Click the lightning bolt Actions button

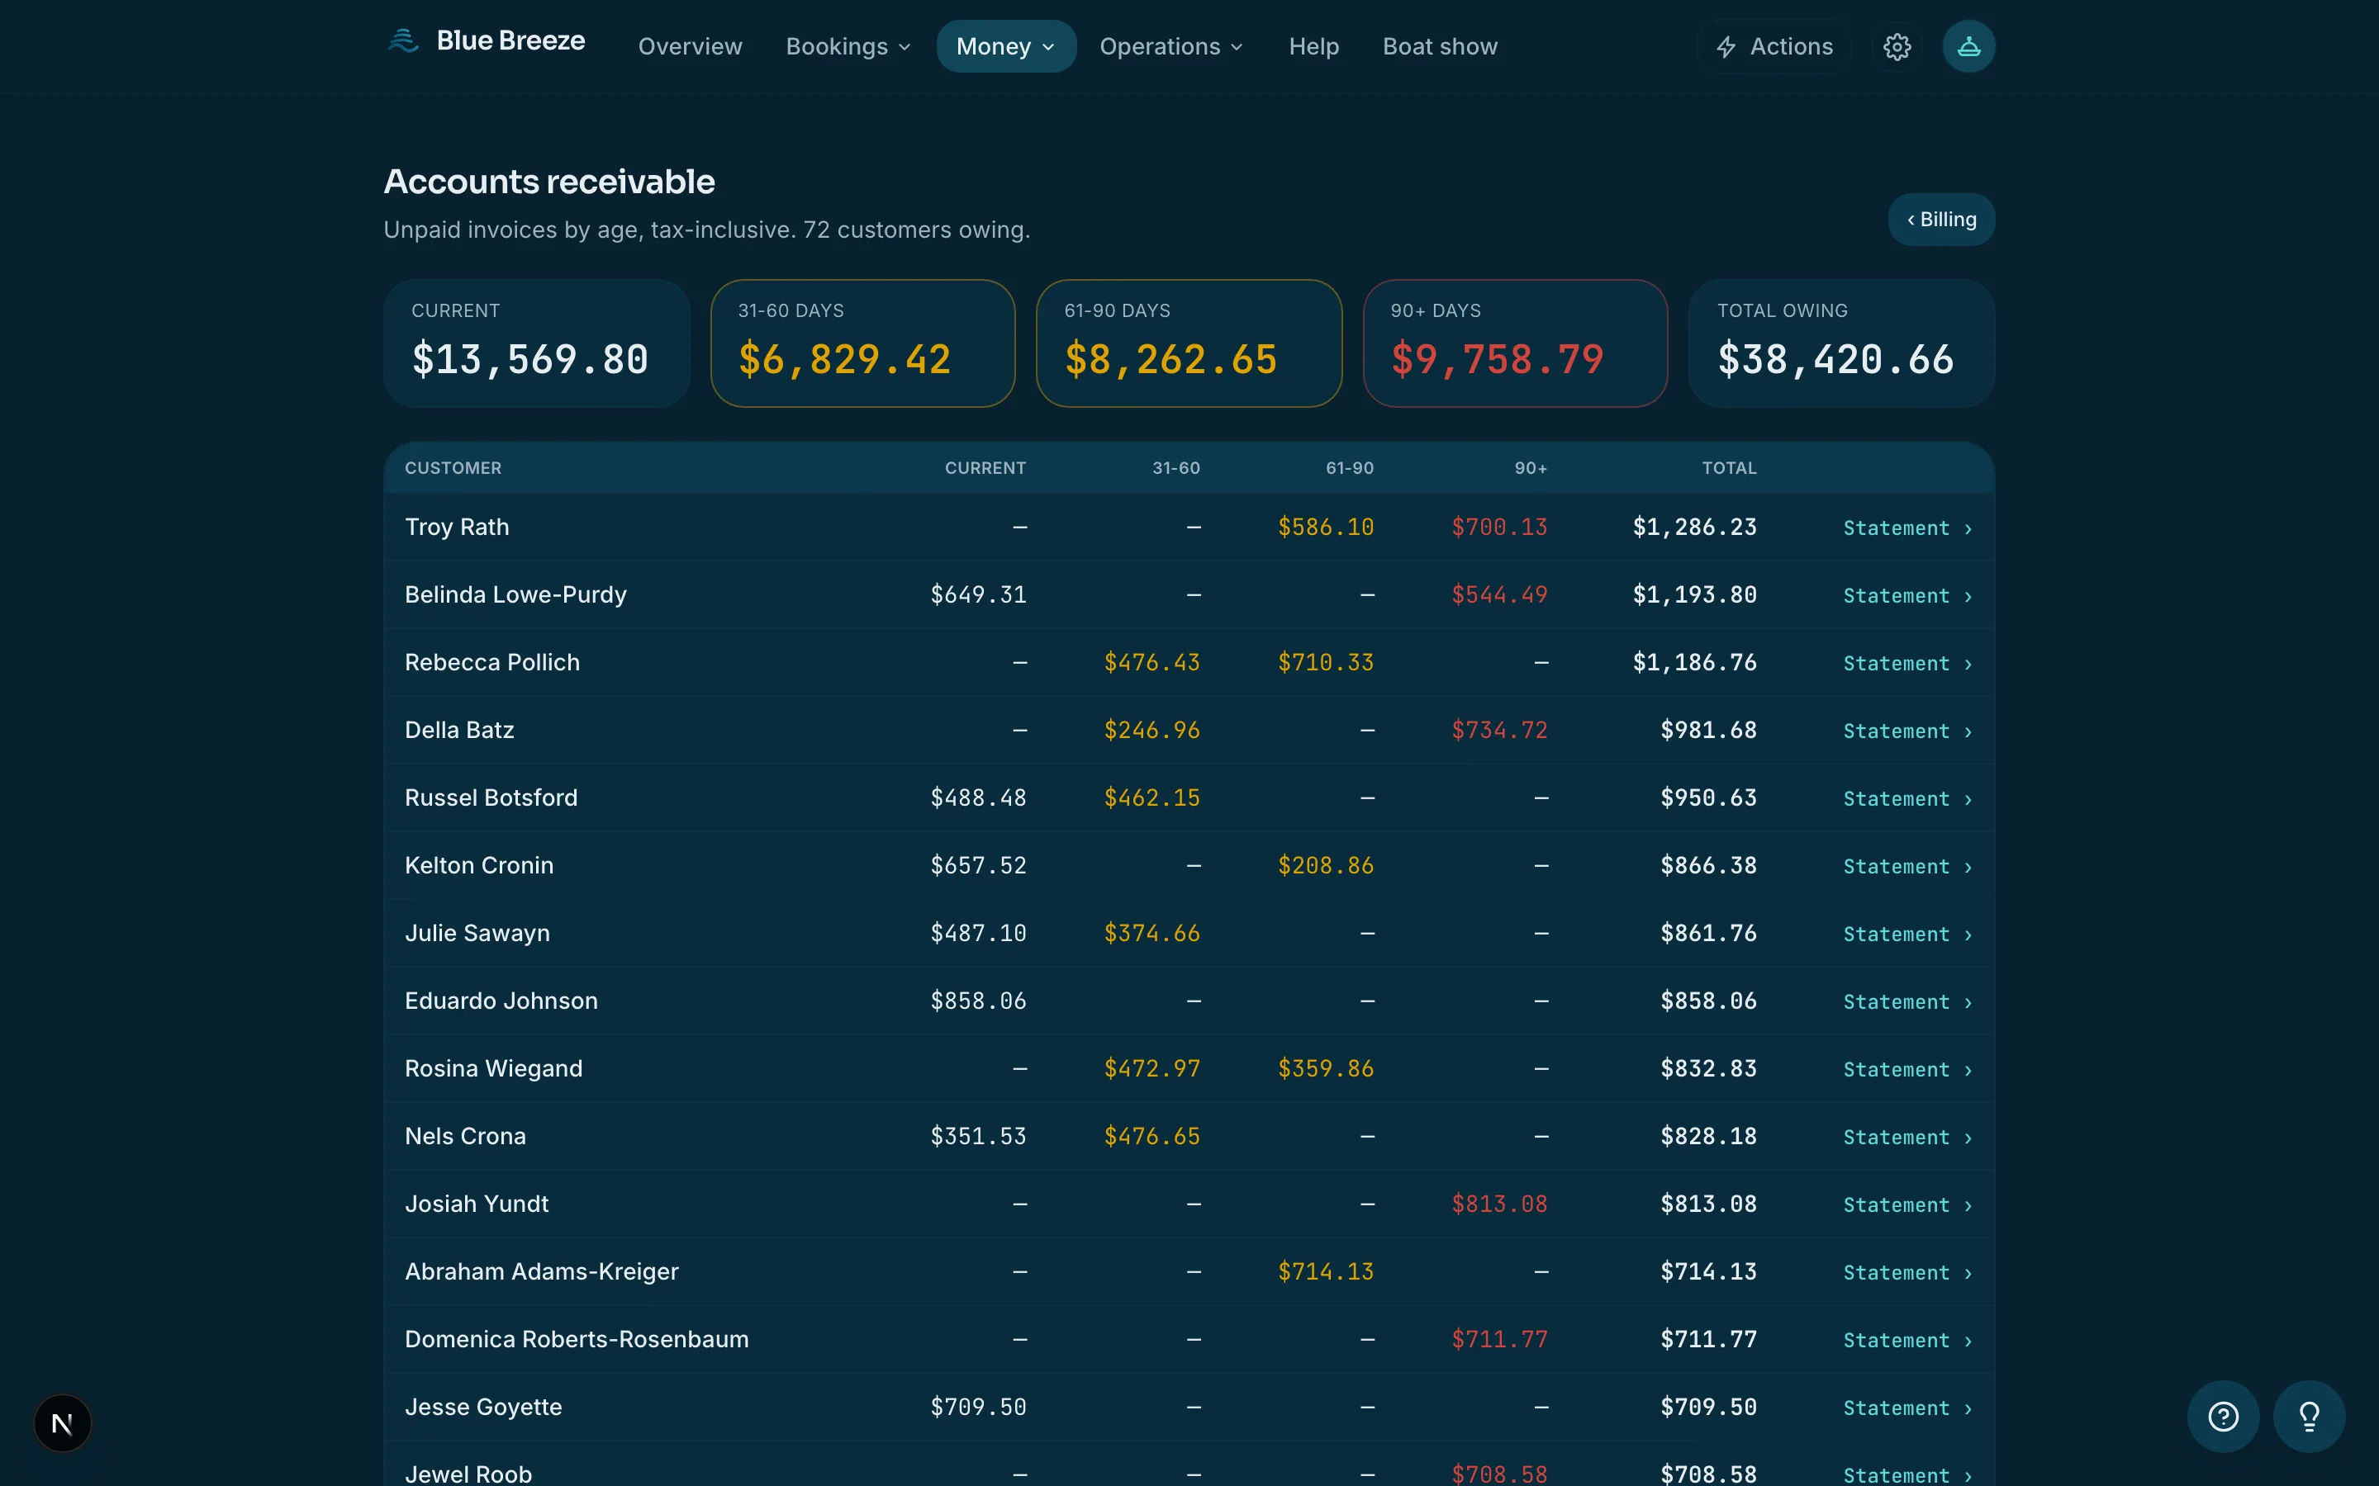coord(1774,46)
